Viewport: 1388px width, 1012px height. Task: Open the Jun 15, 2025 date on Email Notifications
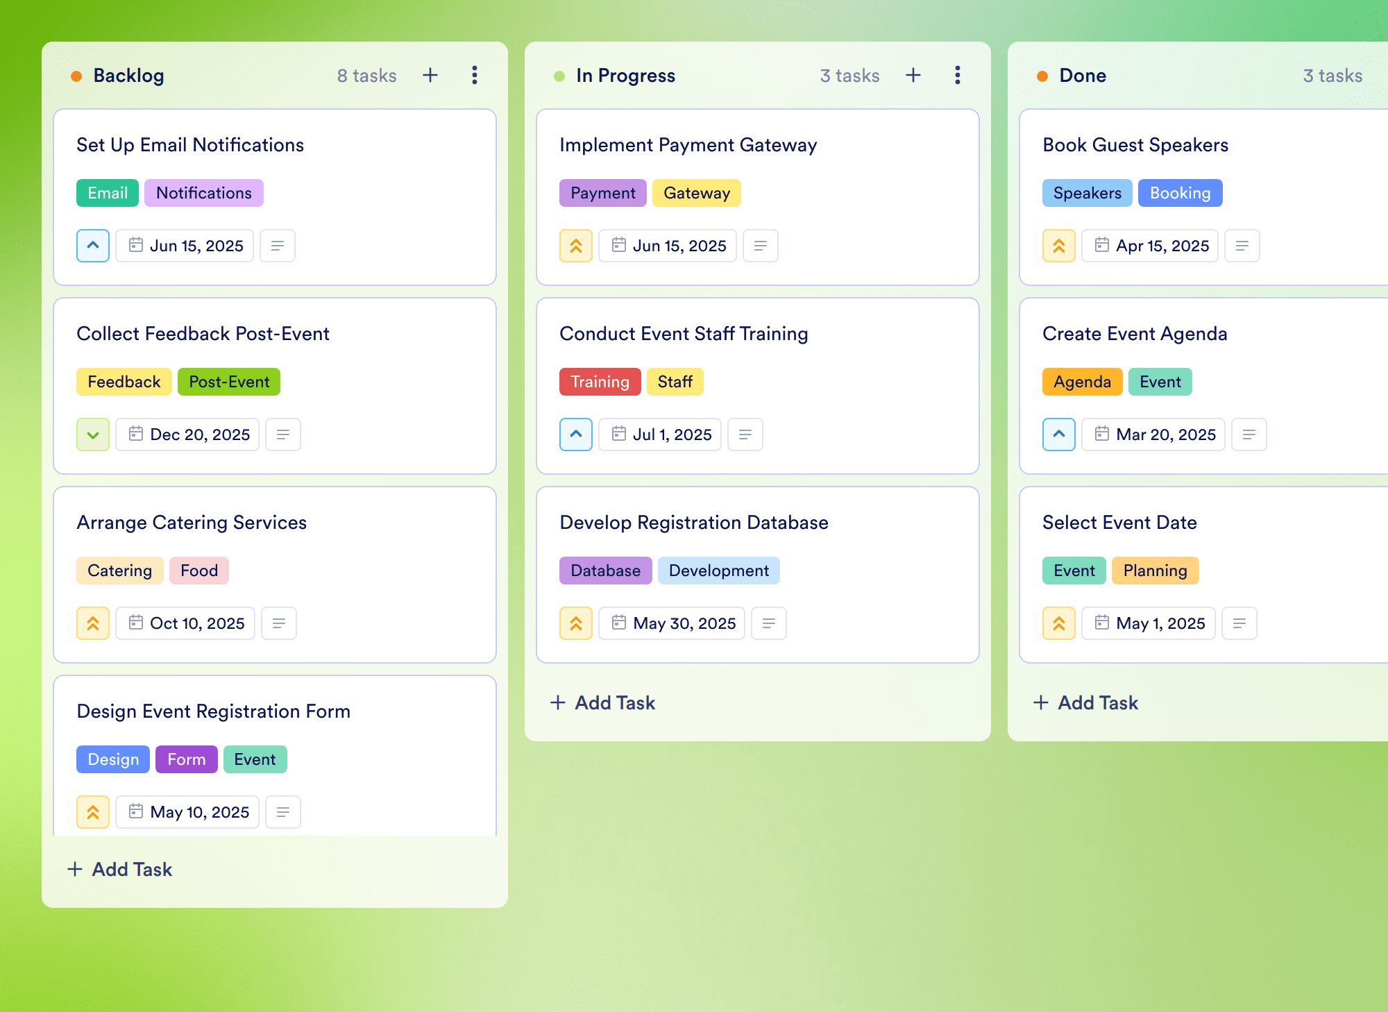pos(185,246)
